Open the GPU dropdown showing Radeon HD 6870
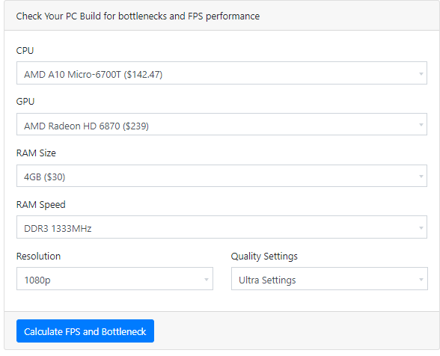Screen dimensions: 440x356 (221, 124)
